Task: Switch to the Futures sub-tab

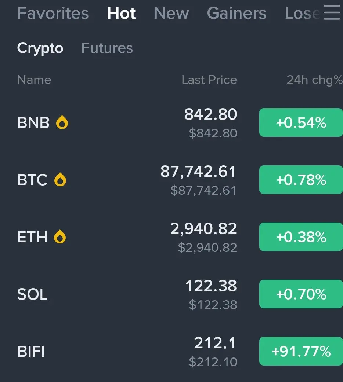Action: [x=107, y=48]
